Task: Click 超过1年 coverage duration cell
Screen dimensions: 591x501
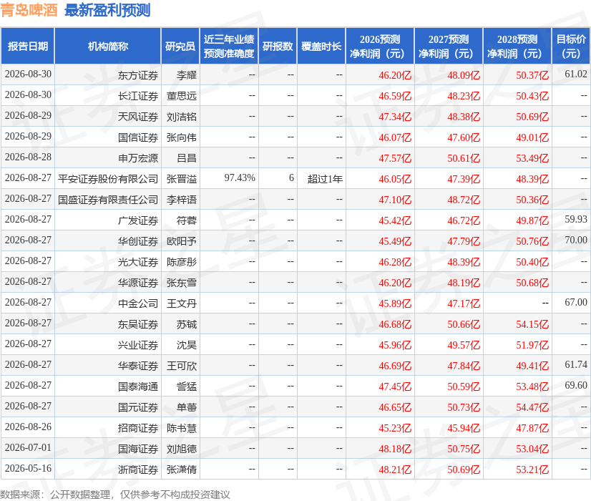Action: point(325,179)
